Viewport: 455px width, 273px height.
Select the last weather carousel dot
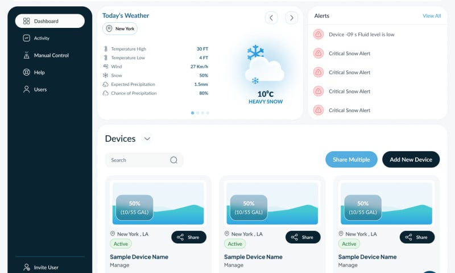(208, 113)
